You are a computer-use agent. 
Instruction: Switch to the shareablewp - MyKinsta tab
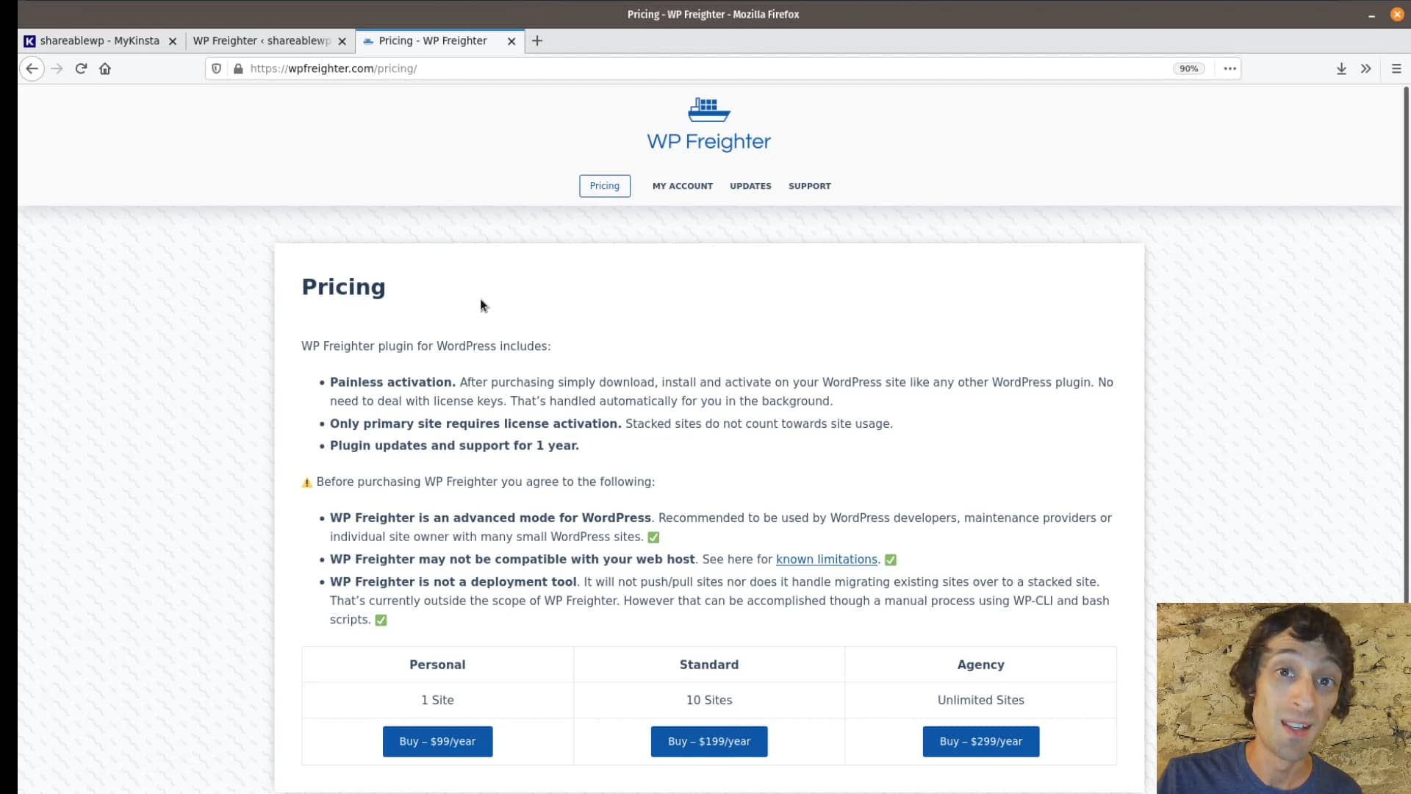click(x=101, y=41)
